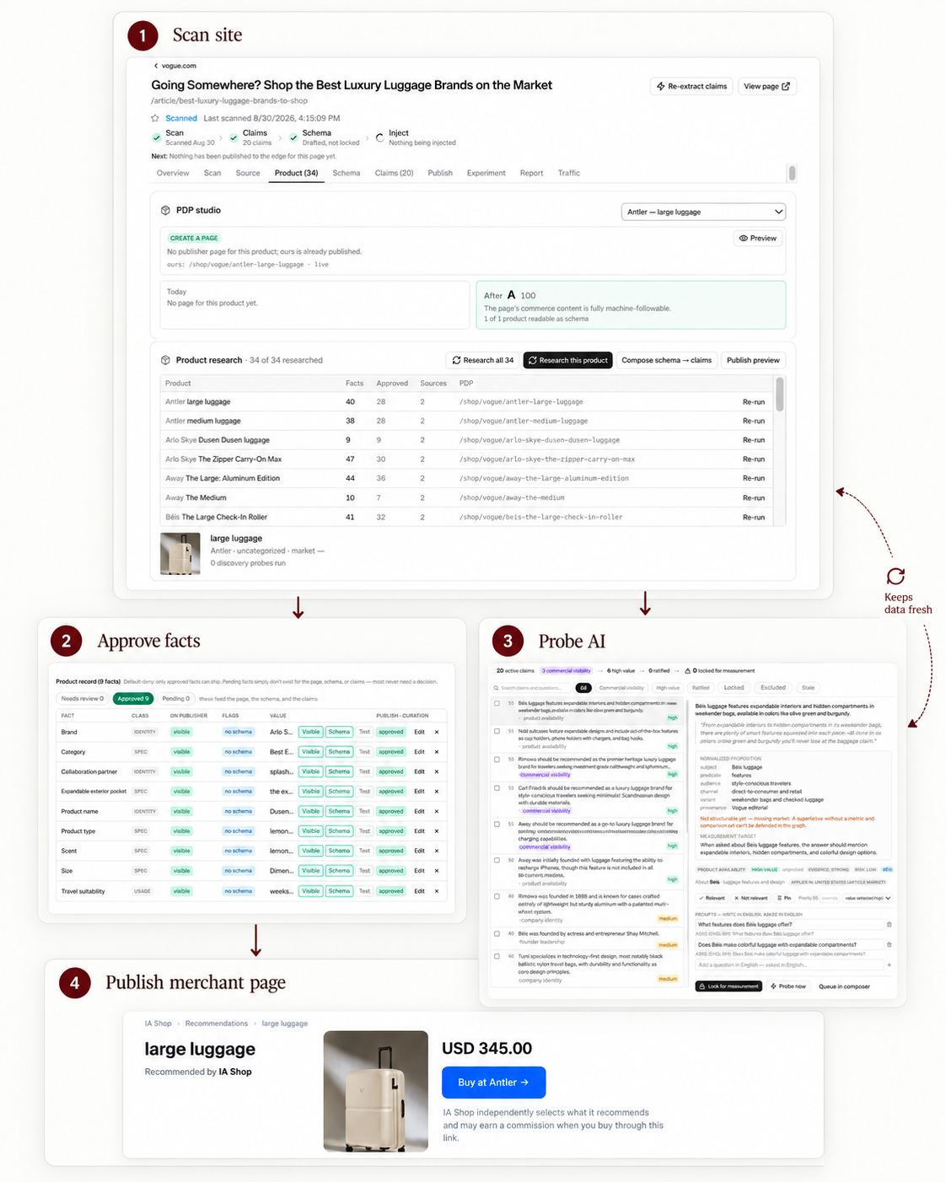Open the Antler — large luggage dropdown
Image resolution: width=946 pixels, height=1182 pixels.
click(704, 212)
